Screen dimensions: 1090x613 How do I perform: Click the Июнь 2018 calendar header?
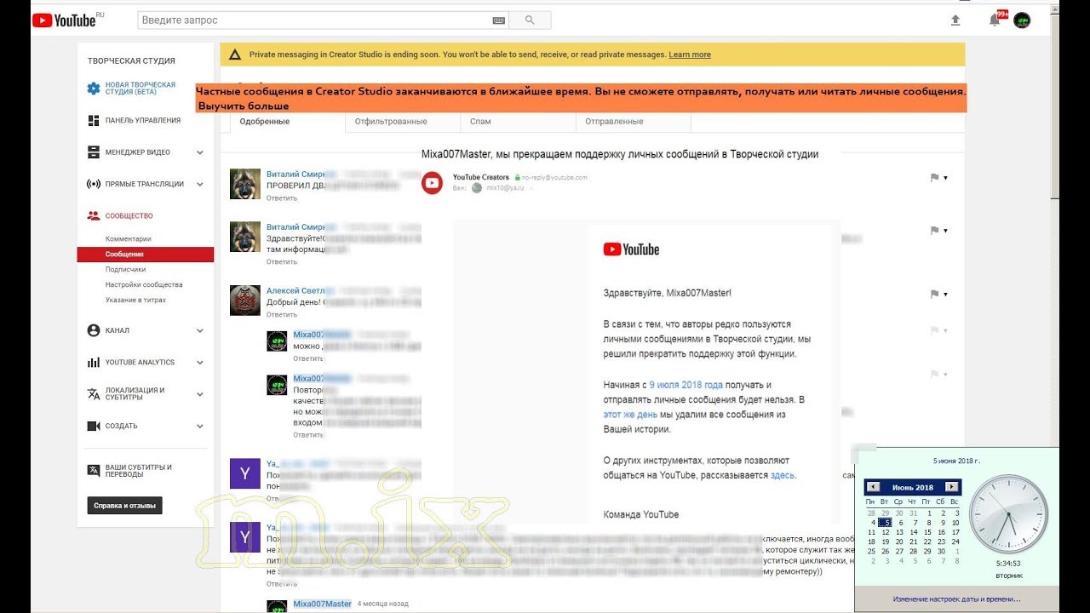912,488
